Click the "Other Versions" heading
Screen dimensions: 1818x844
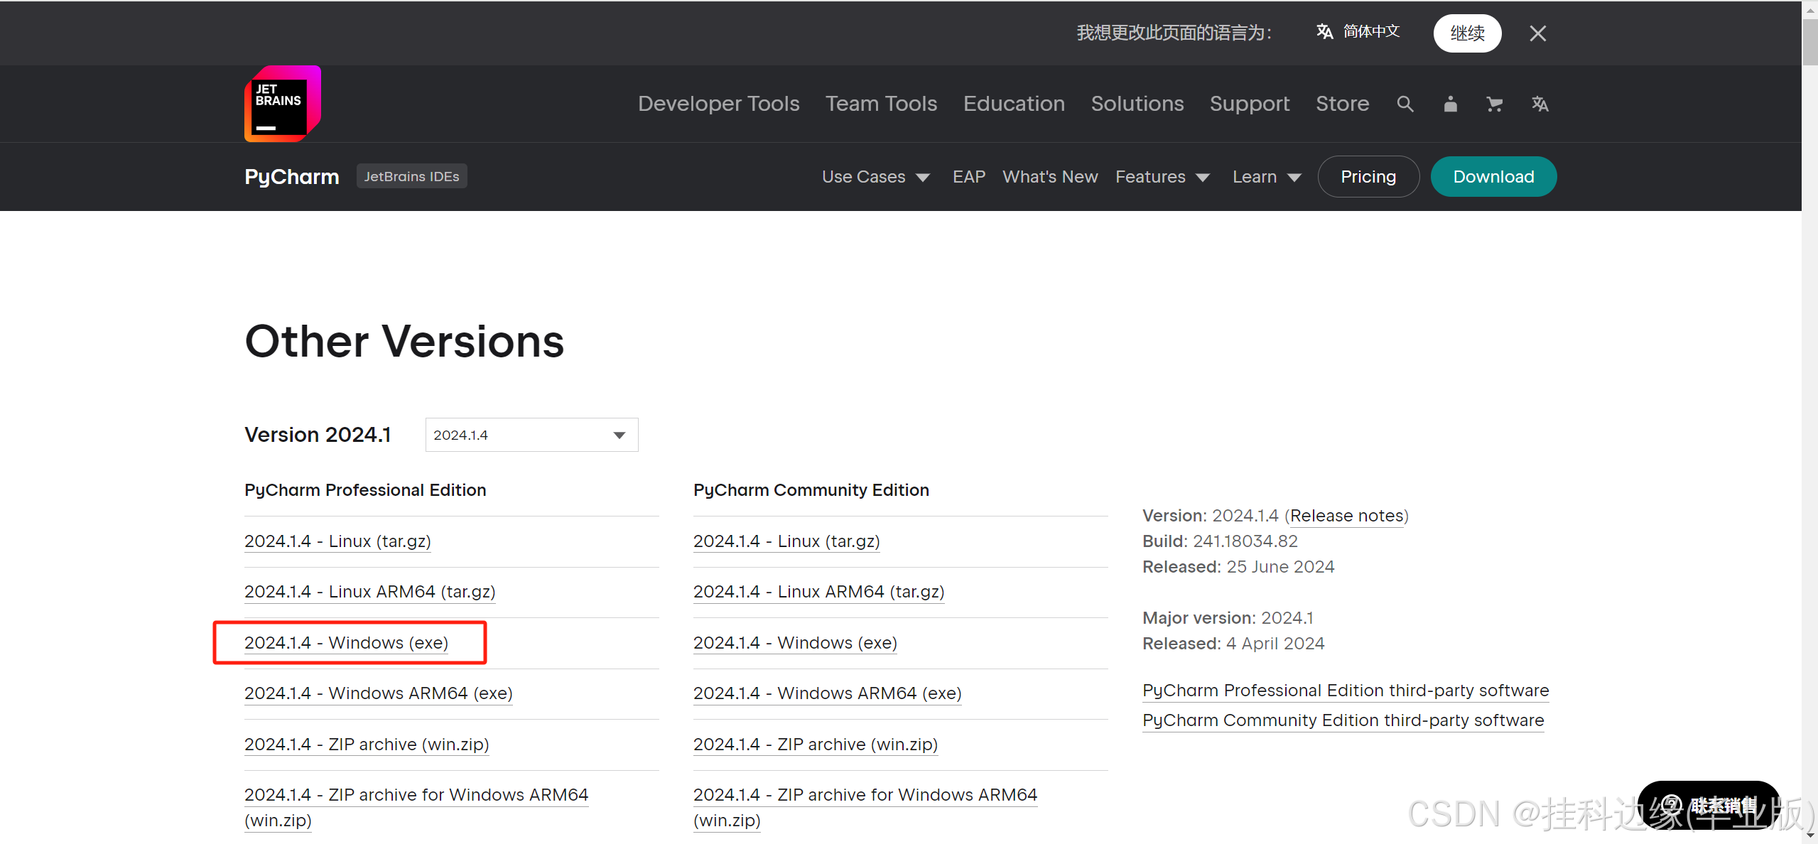tap(404, 341)
